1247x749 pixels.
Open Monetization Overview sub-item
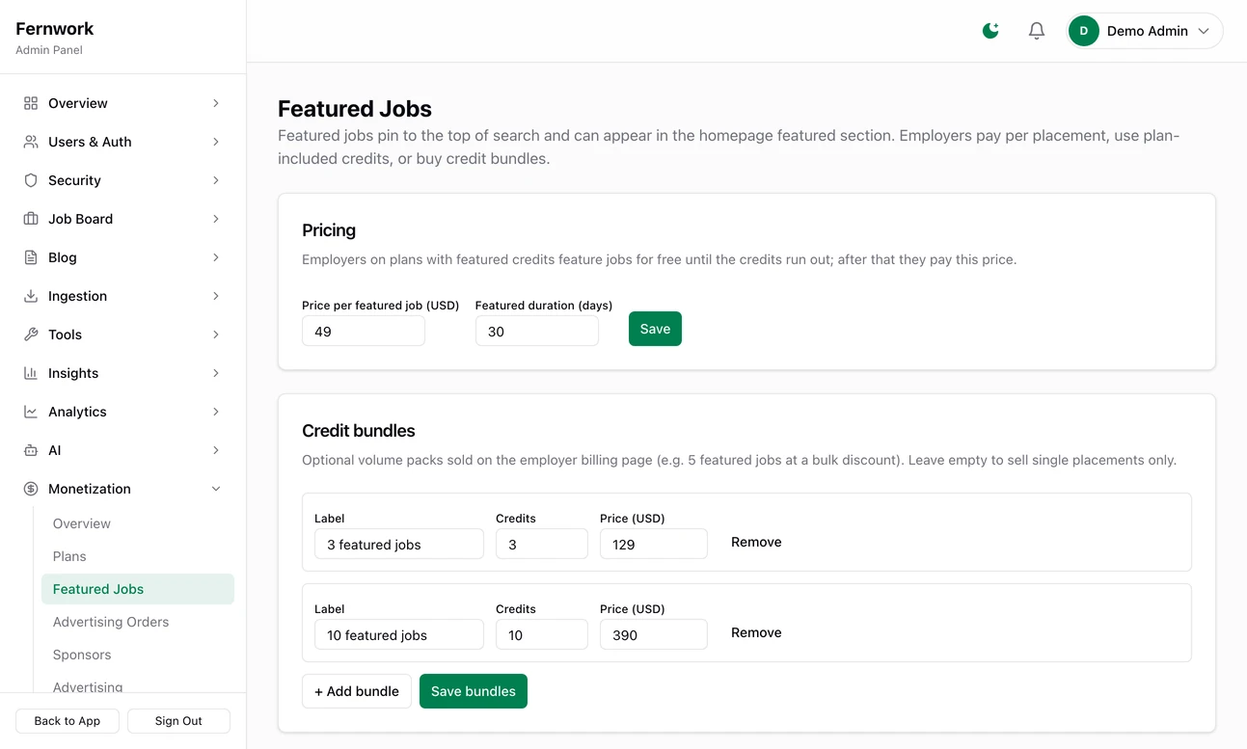click(x=138, y=523)
